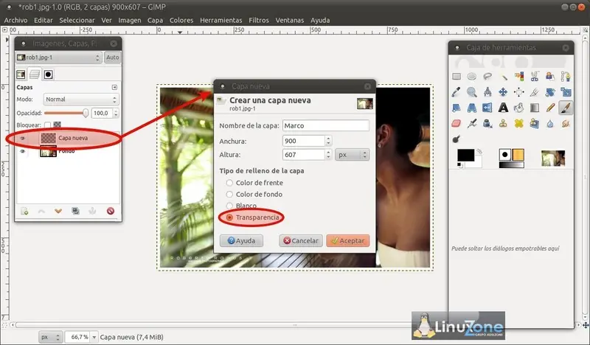Image resolution: width=590 pixels, height=345 pixels.
Task: Select the Paintbrush tool
Action: [x=566, y=108]
